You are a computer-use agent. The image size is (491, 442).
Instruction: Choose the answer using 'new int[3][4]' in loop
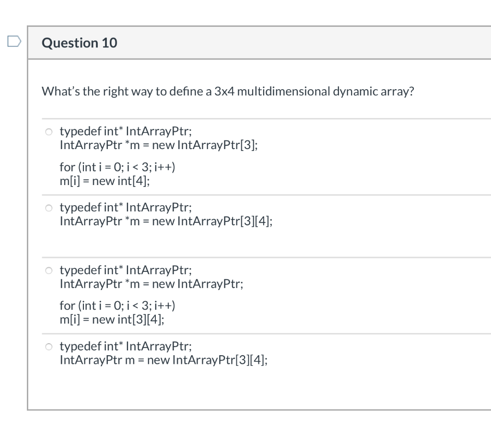tap(48, 270)
